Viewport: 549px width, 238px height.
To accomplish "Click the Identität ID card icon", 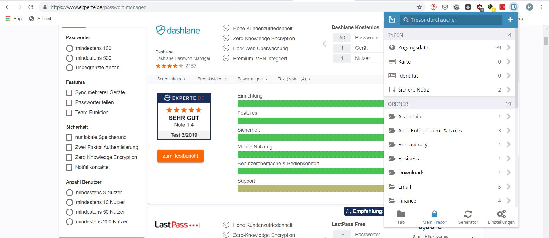I will coord(392,76).
